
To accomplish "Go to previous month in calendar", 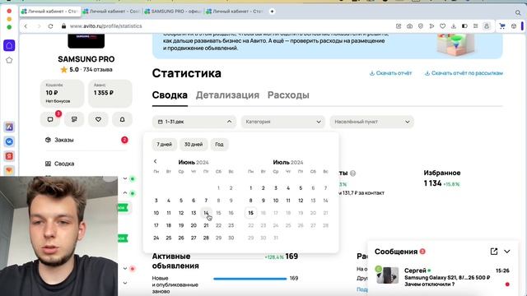I will tap(156, 161).
